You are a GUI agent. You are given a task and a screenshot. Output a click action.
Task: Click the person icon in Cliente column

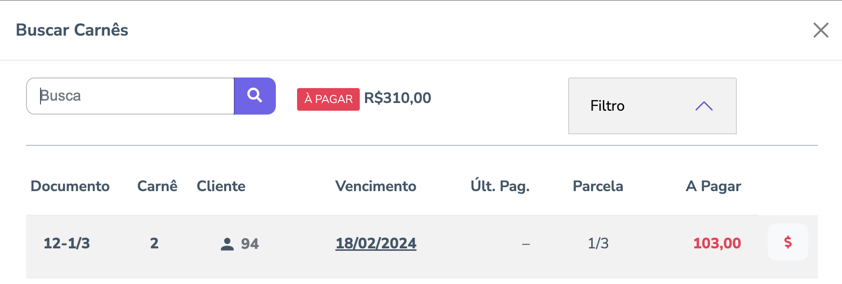pos(227,244)
